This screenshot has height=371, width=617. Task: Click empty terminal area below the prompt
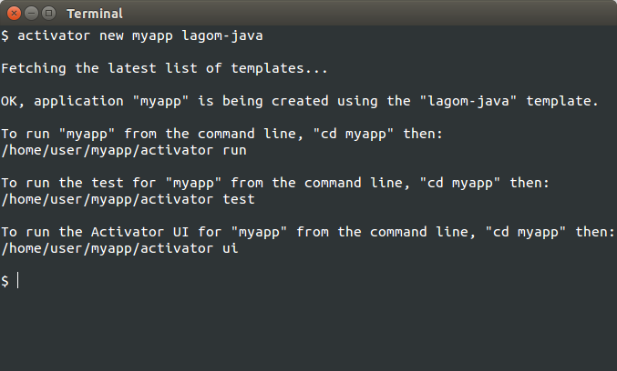[x=308, y=332]
